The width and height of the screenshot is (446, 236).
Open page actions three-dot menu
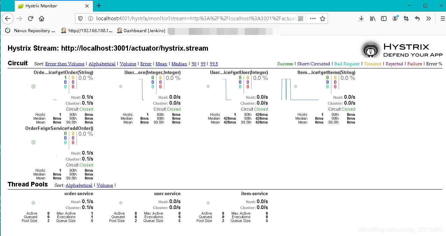[312, 19]
